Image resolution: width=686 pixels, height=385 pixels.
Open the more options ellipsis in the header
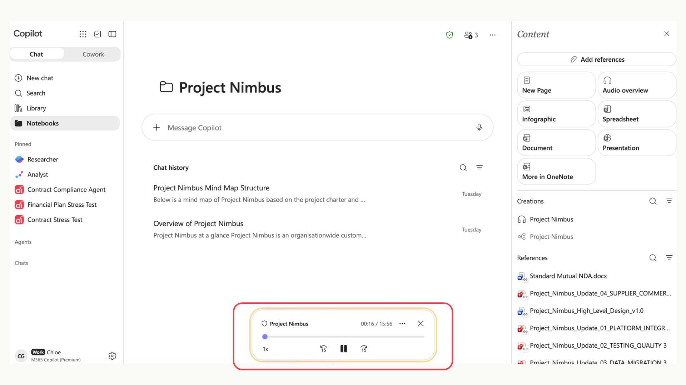[492, 35]
